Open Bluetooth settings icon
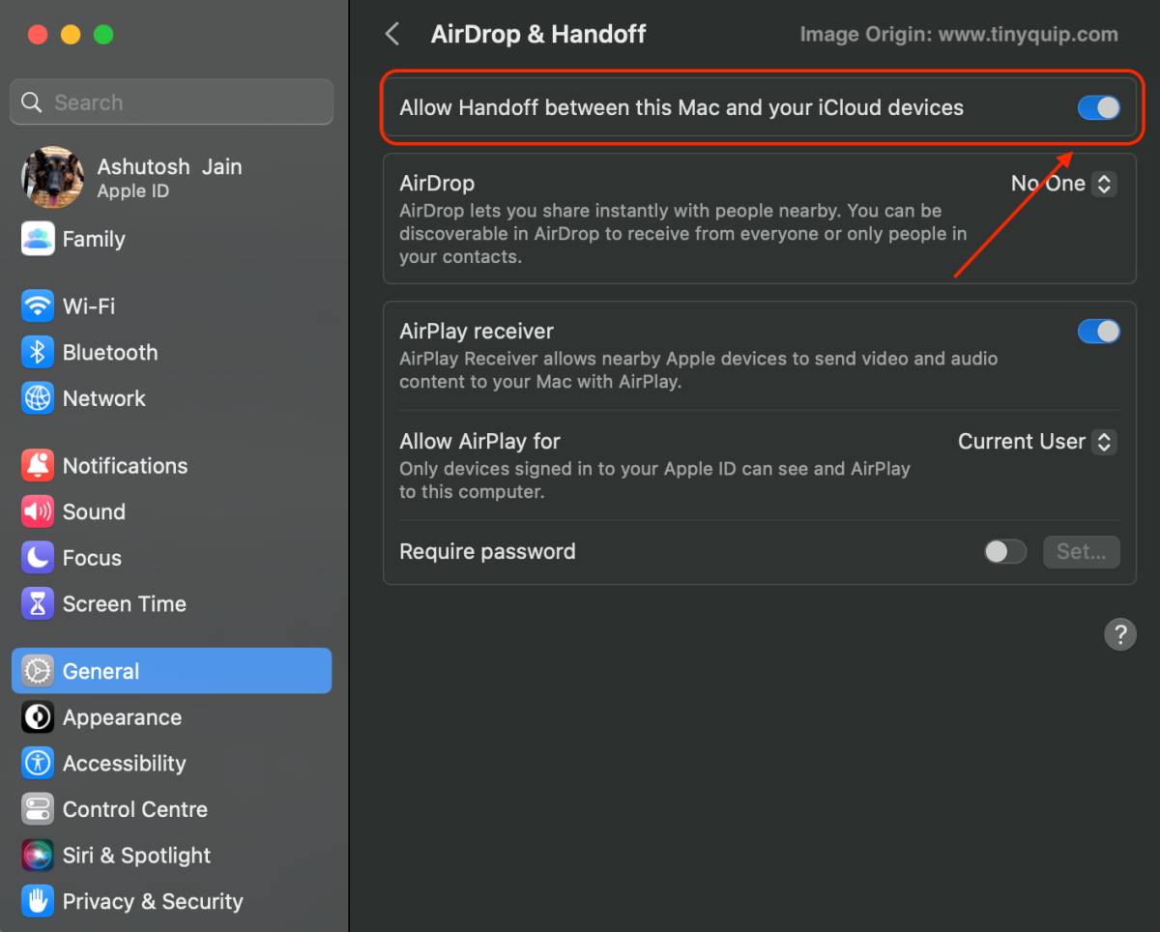The image size is (1160, 932). 38,353
